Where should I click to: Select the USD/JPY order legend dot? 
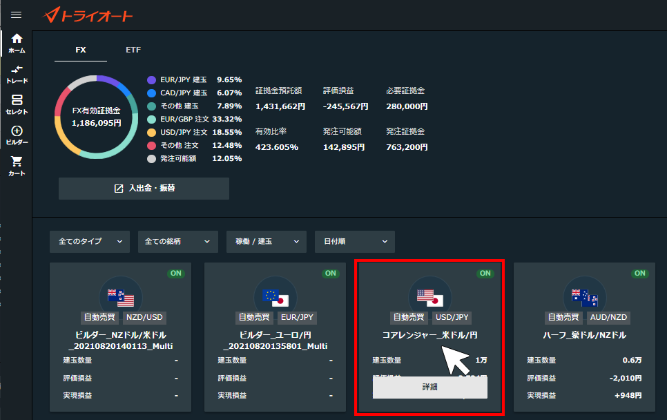pyautogui.click(x=151, y=133)
